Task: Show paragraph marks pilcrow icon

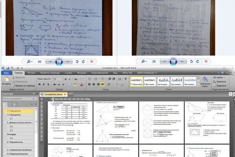Action: 126,79
